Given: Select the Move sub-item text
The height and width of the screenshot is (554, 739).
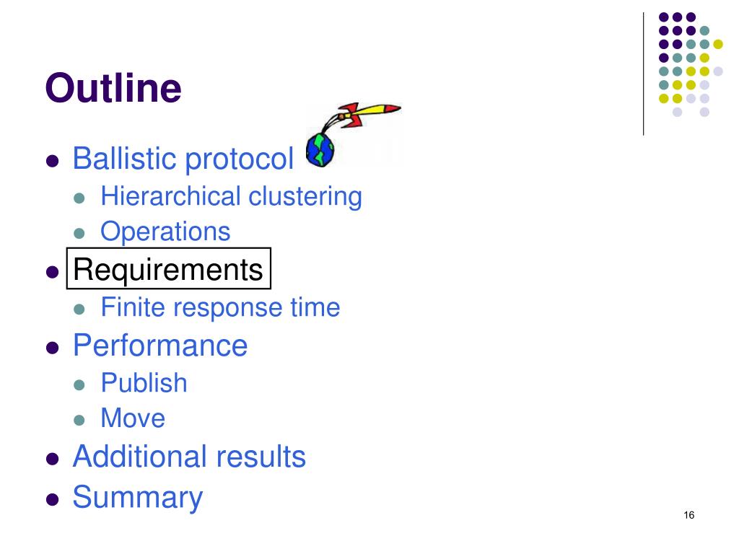Looking at the screenshot, I should (133, 418).
